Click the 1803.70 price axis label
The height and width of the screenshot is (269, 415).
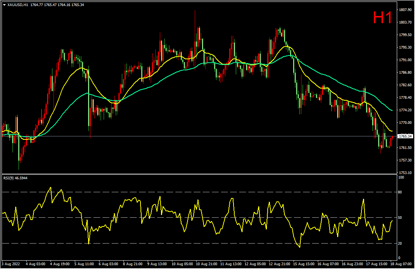click(405, 22)
